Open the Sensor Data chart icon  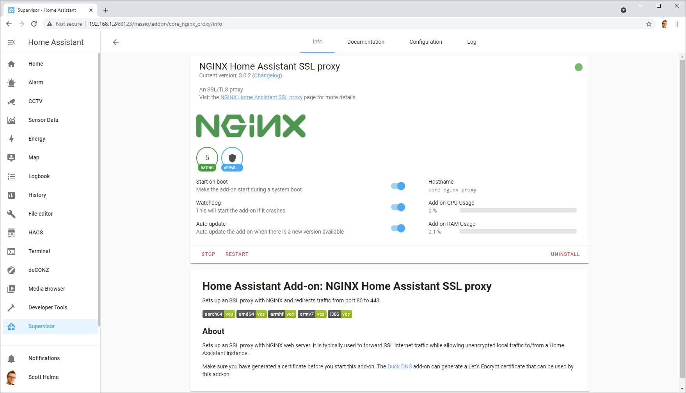click(11, 120)
